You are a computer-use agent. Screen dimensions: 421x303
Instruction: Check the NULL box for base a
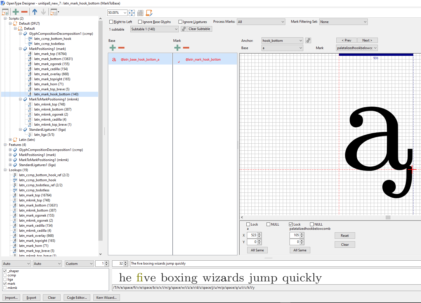pyautogui.click(x=269, y=224)
